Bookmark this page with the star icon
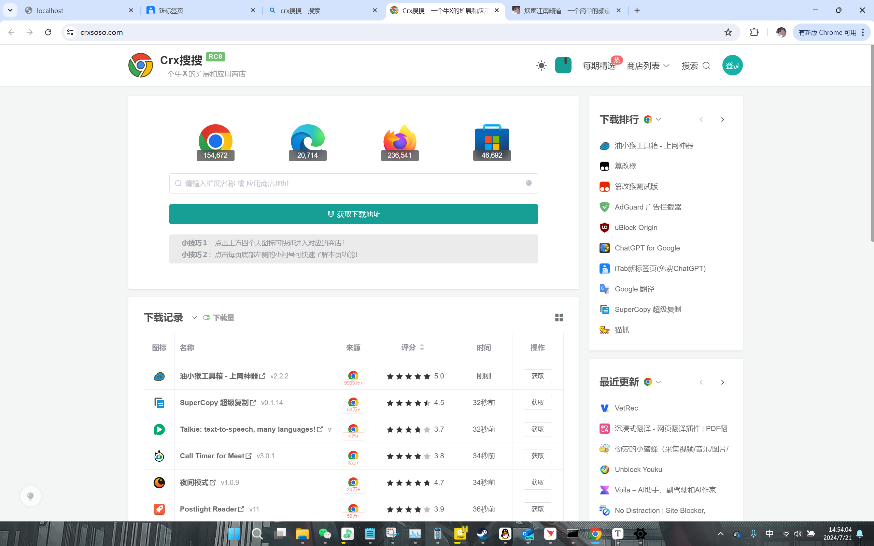This screenshot has height=546, width=874. click(x=728, y=32)
